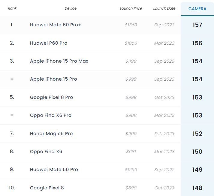The height and width of the screenshot is (196, 214).
Task: Open the Oppo Find X6 Pro link
Action: (x=51, y=115)
